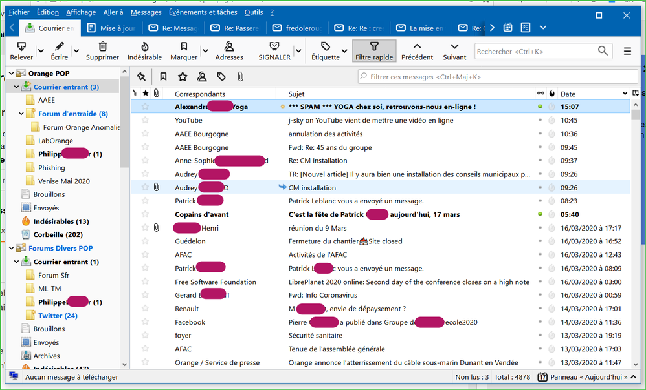Screen dimensions: 646x390
Task: Open SIGNALER dropdown arrow
Action: point(298,52)
